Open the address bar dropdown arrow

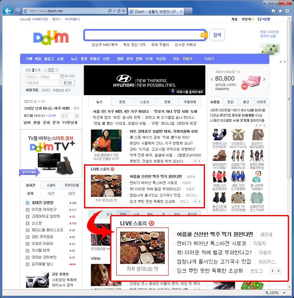coord(114,11)
